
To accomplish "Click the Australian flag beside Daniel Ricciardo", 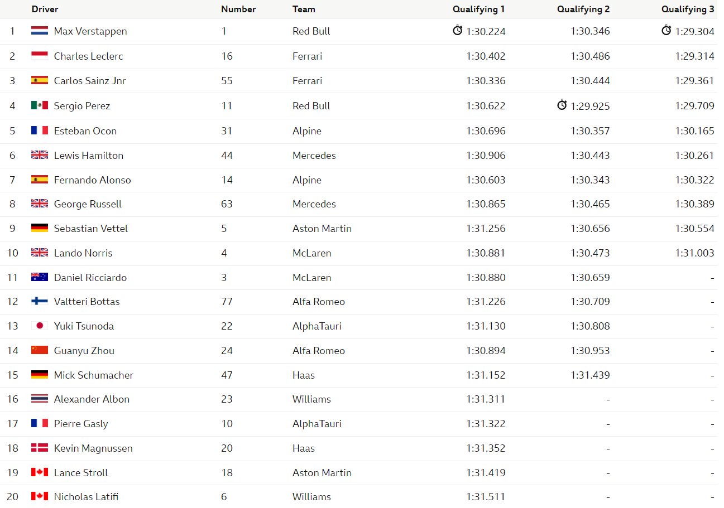I will (x=40, y=277).
